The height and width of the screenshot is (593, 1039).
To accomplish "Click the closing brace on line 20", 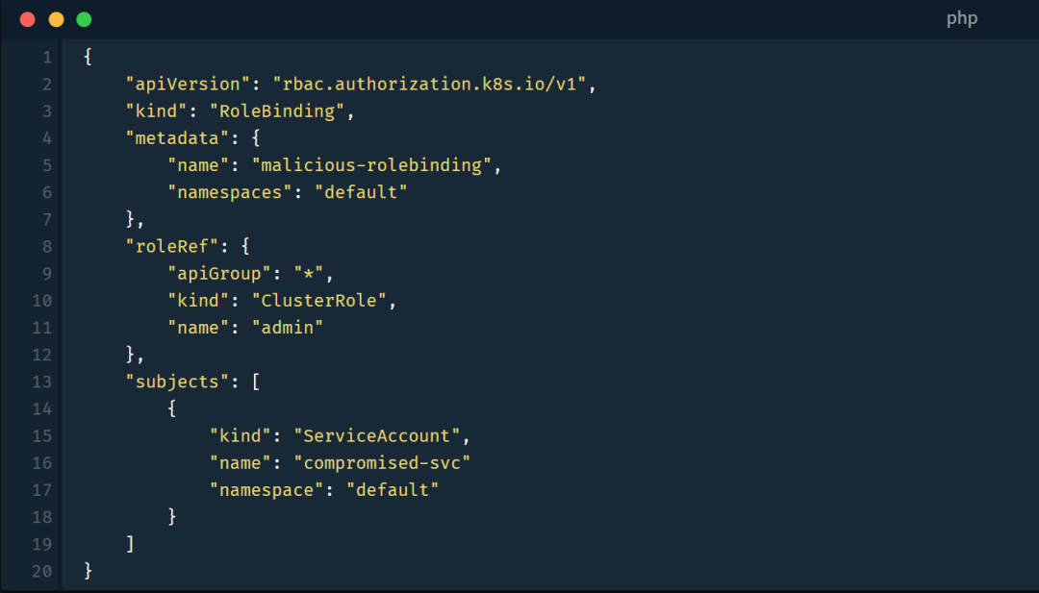I will point(89,571).
